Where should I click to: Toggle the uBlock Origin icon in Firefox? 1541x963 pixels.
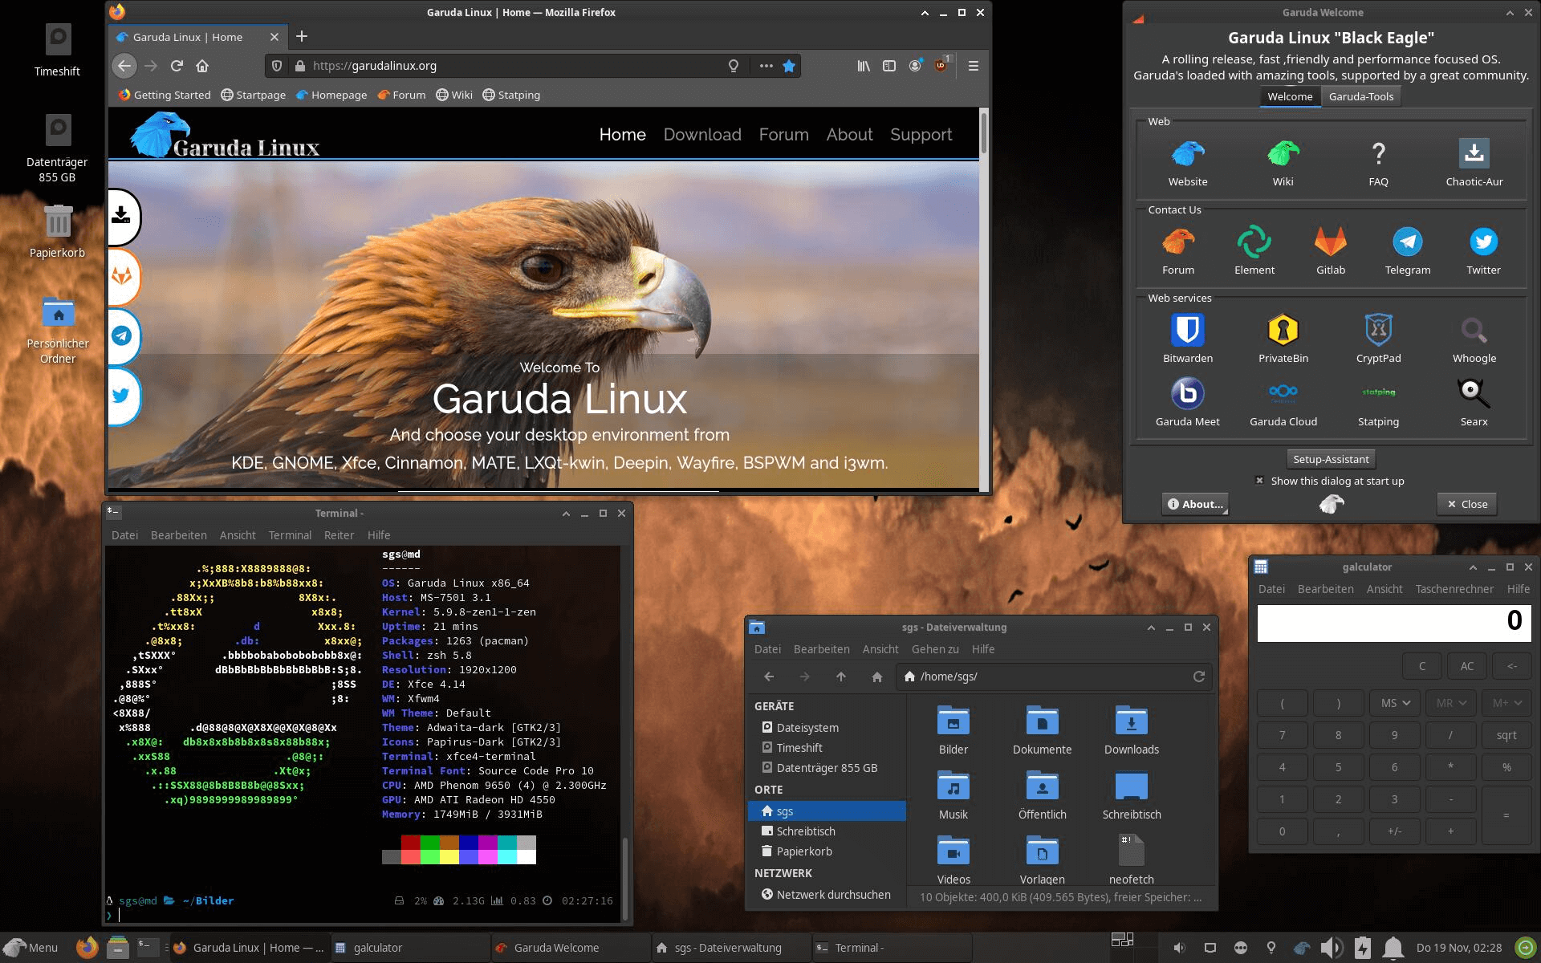point(939,66)
